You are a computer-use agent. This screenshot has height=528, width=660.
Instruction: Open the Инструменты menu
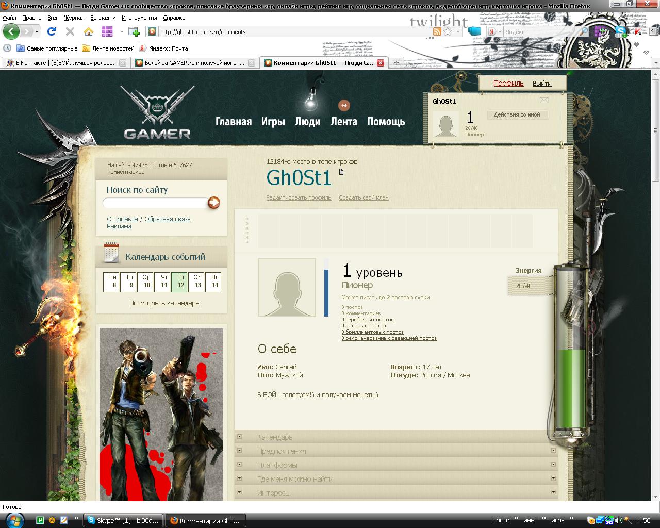(140, 18)
